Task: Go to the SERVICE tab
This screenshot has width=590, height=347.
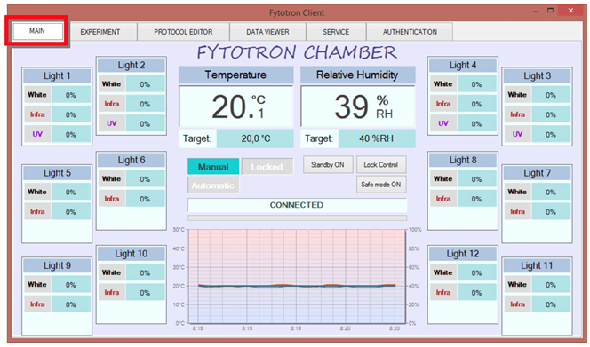Action: pyautogui.click(x=336, y=32)
